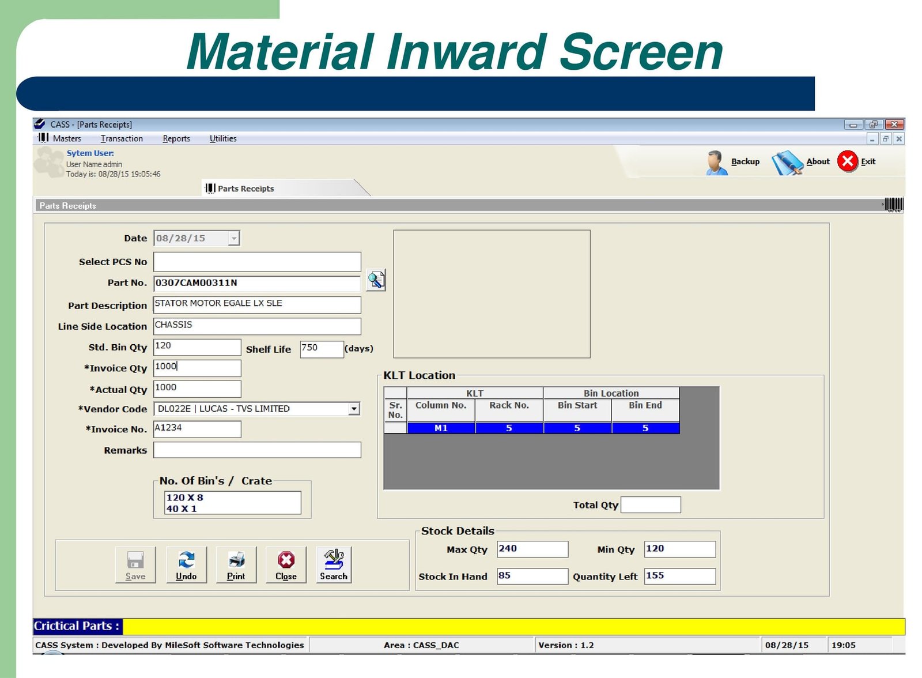The image size is (922, 678).
Task: Click the Bin Start header
Action: (577, 410)
